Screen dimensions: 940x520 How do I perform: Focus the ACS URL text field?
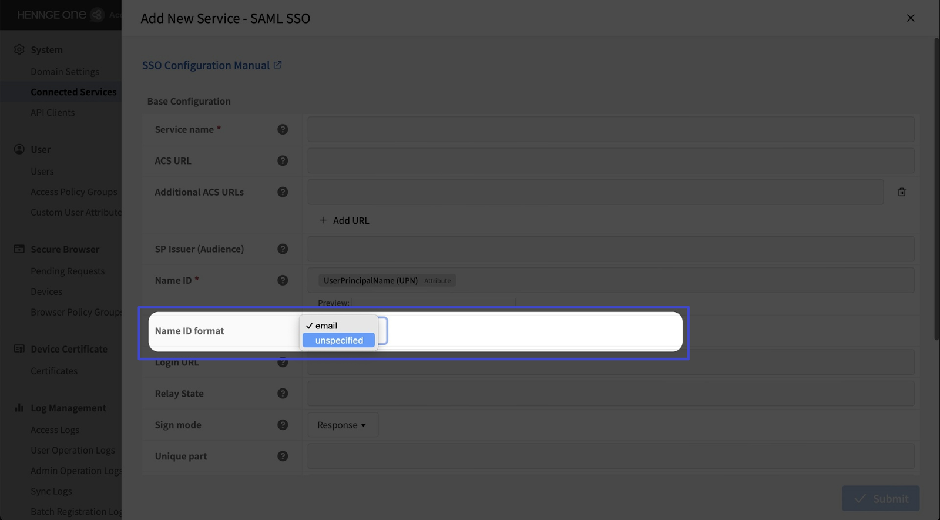point(610,160)
